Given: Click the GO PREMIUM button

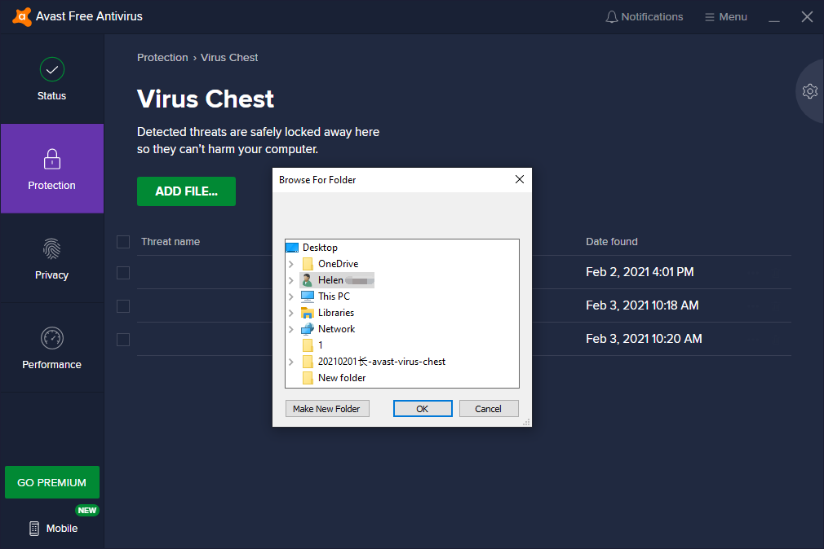Looking at the screenshot, I should click(52, 482).
